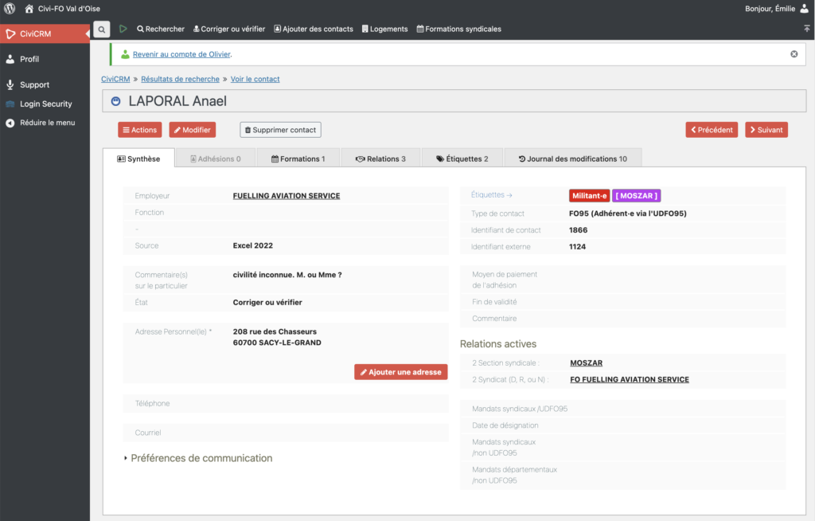Screen dimensions: 815x521
Task: Dismiss the notification with the X icon
Action: tap(794, 54)
